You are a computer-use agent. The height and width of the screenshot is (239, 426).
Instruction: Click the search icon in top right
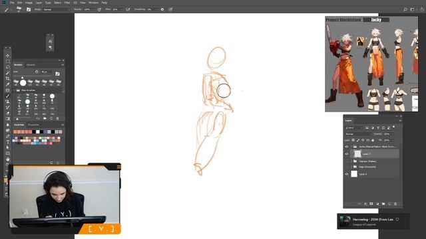(x=405, y=9)
